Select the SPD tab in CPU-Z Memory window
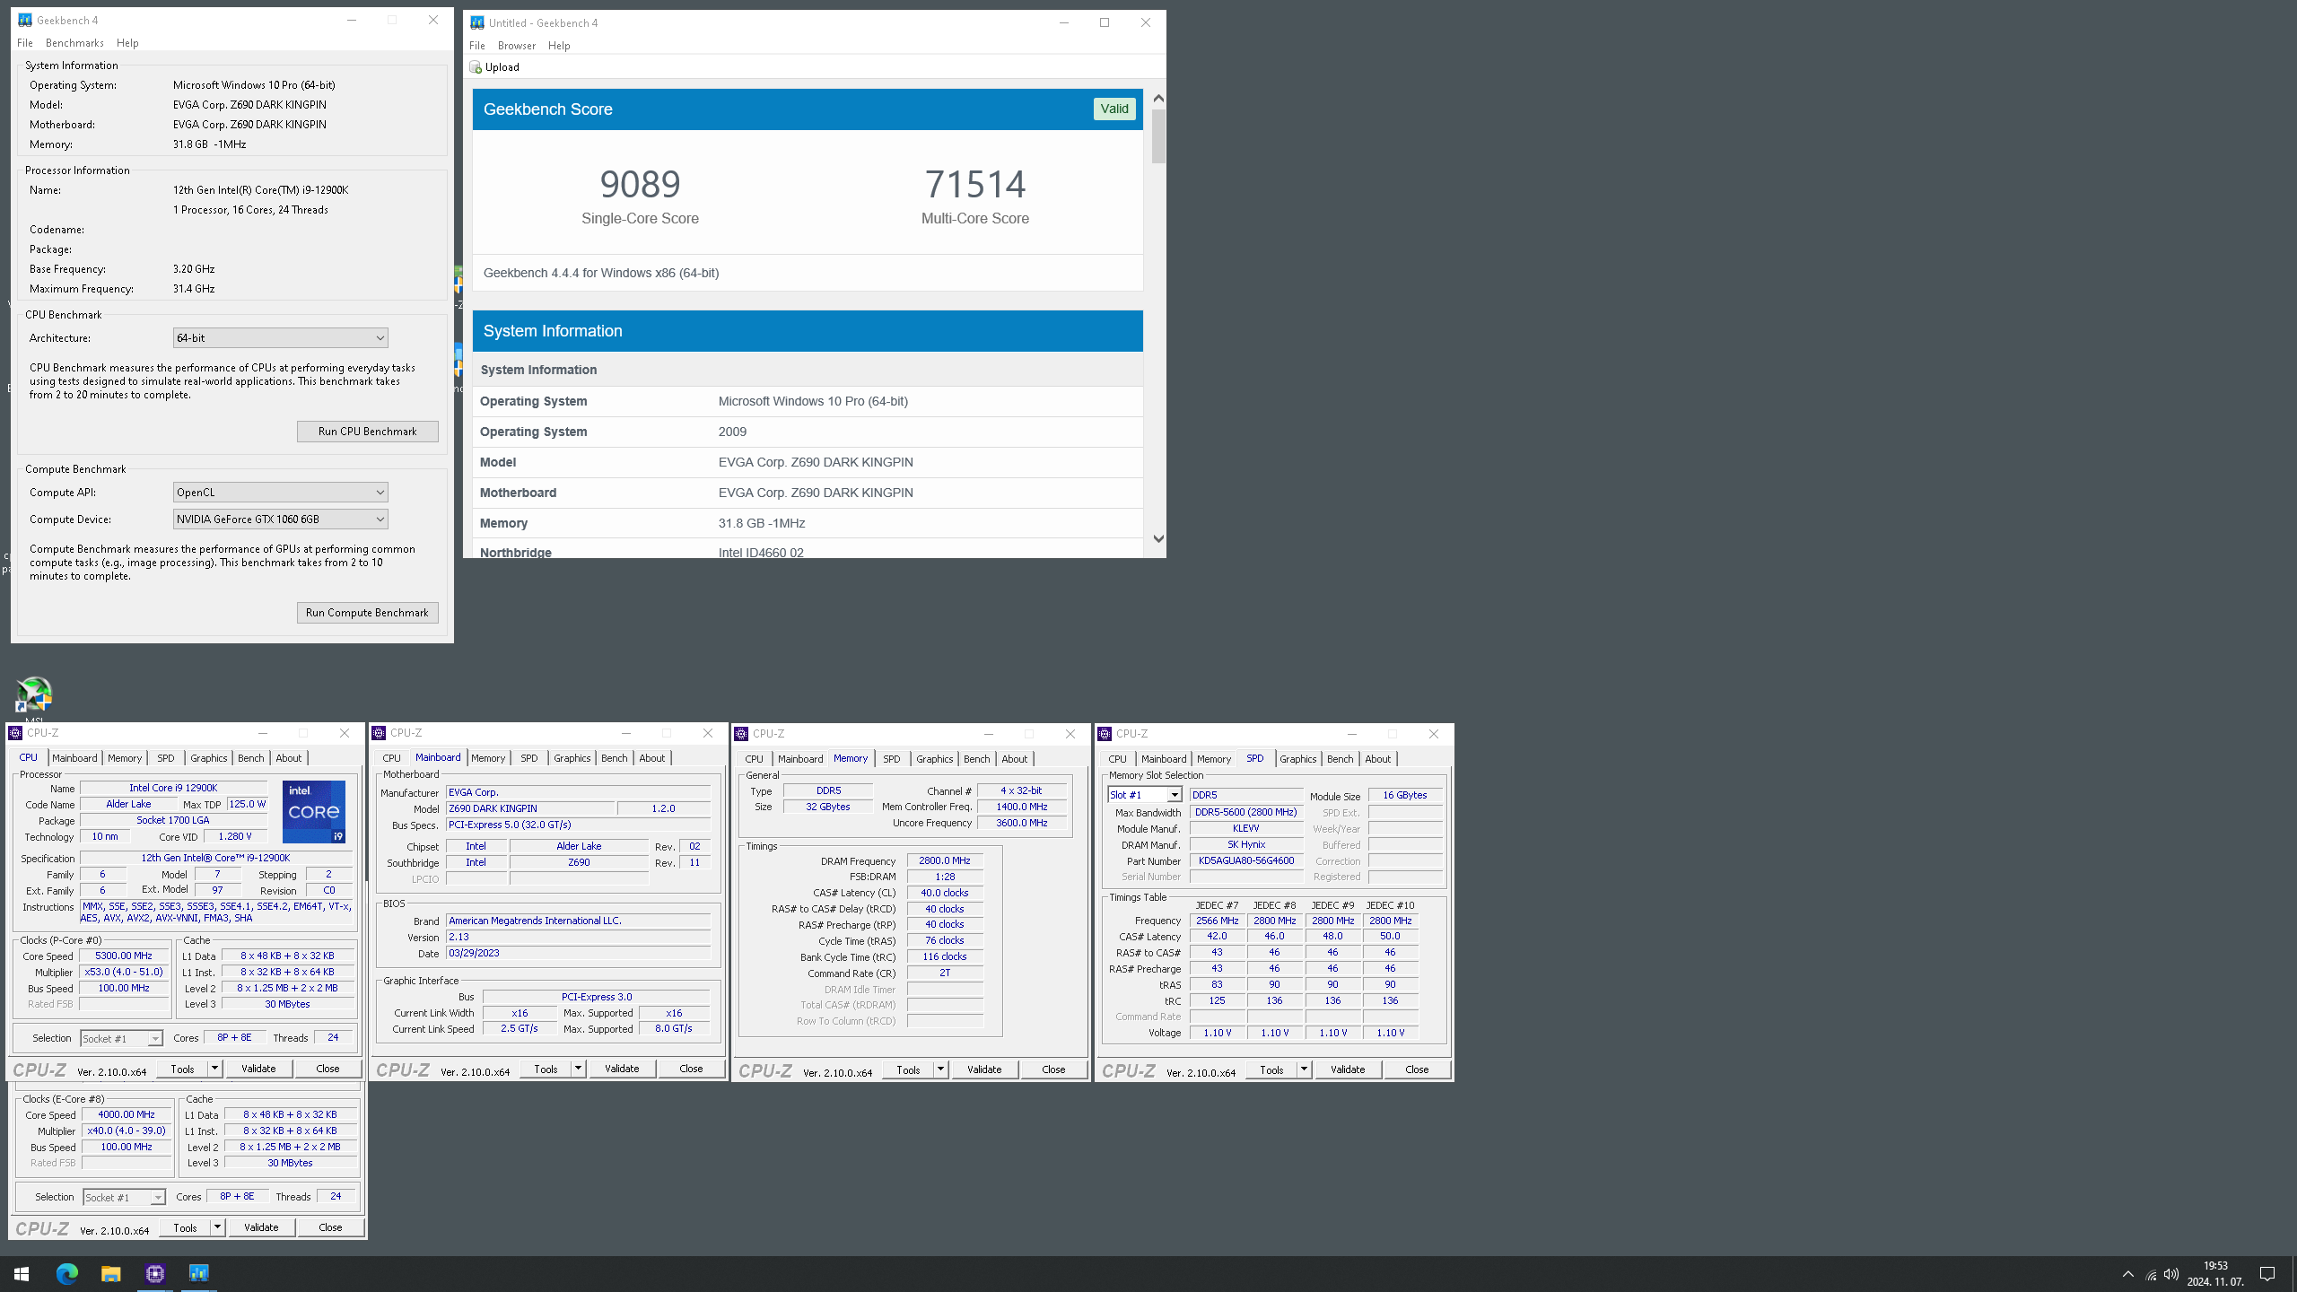The width and height of the screenshot is (2297, 1292). click(x=892, y=759)
